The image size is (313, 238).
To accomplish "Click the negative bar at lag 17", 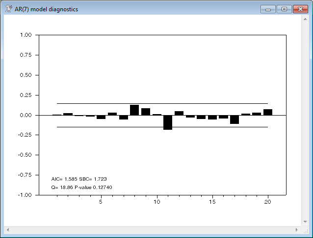I will (235, 119).
